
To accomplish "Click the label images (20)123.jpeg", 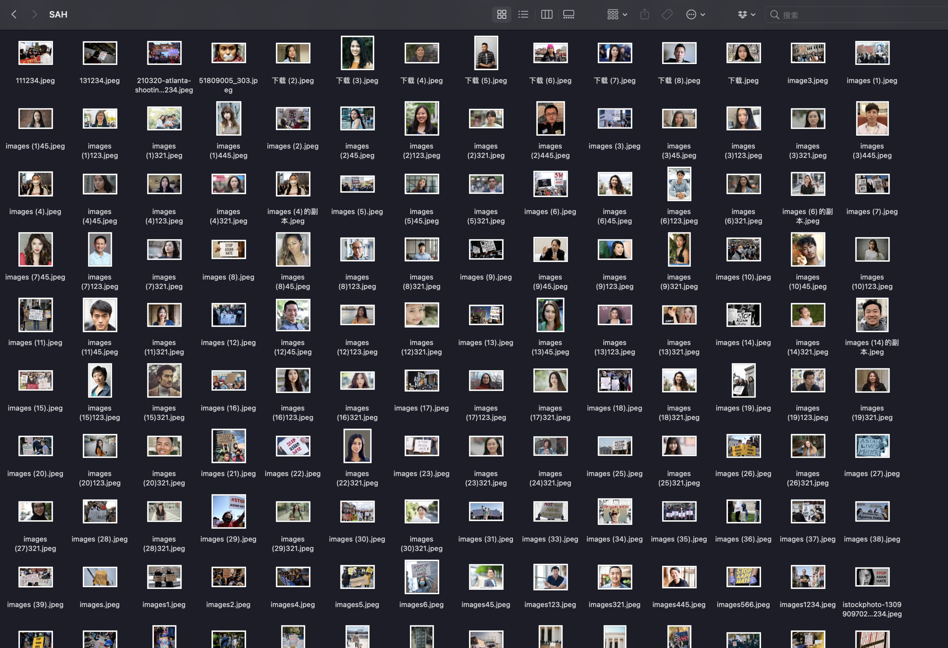I will (100, 478).
